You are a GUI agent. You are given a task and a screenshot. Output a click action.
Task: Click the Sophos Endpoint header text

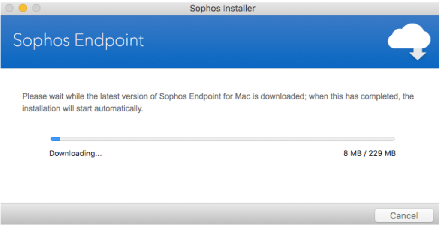(x=78, y=41)
